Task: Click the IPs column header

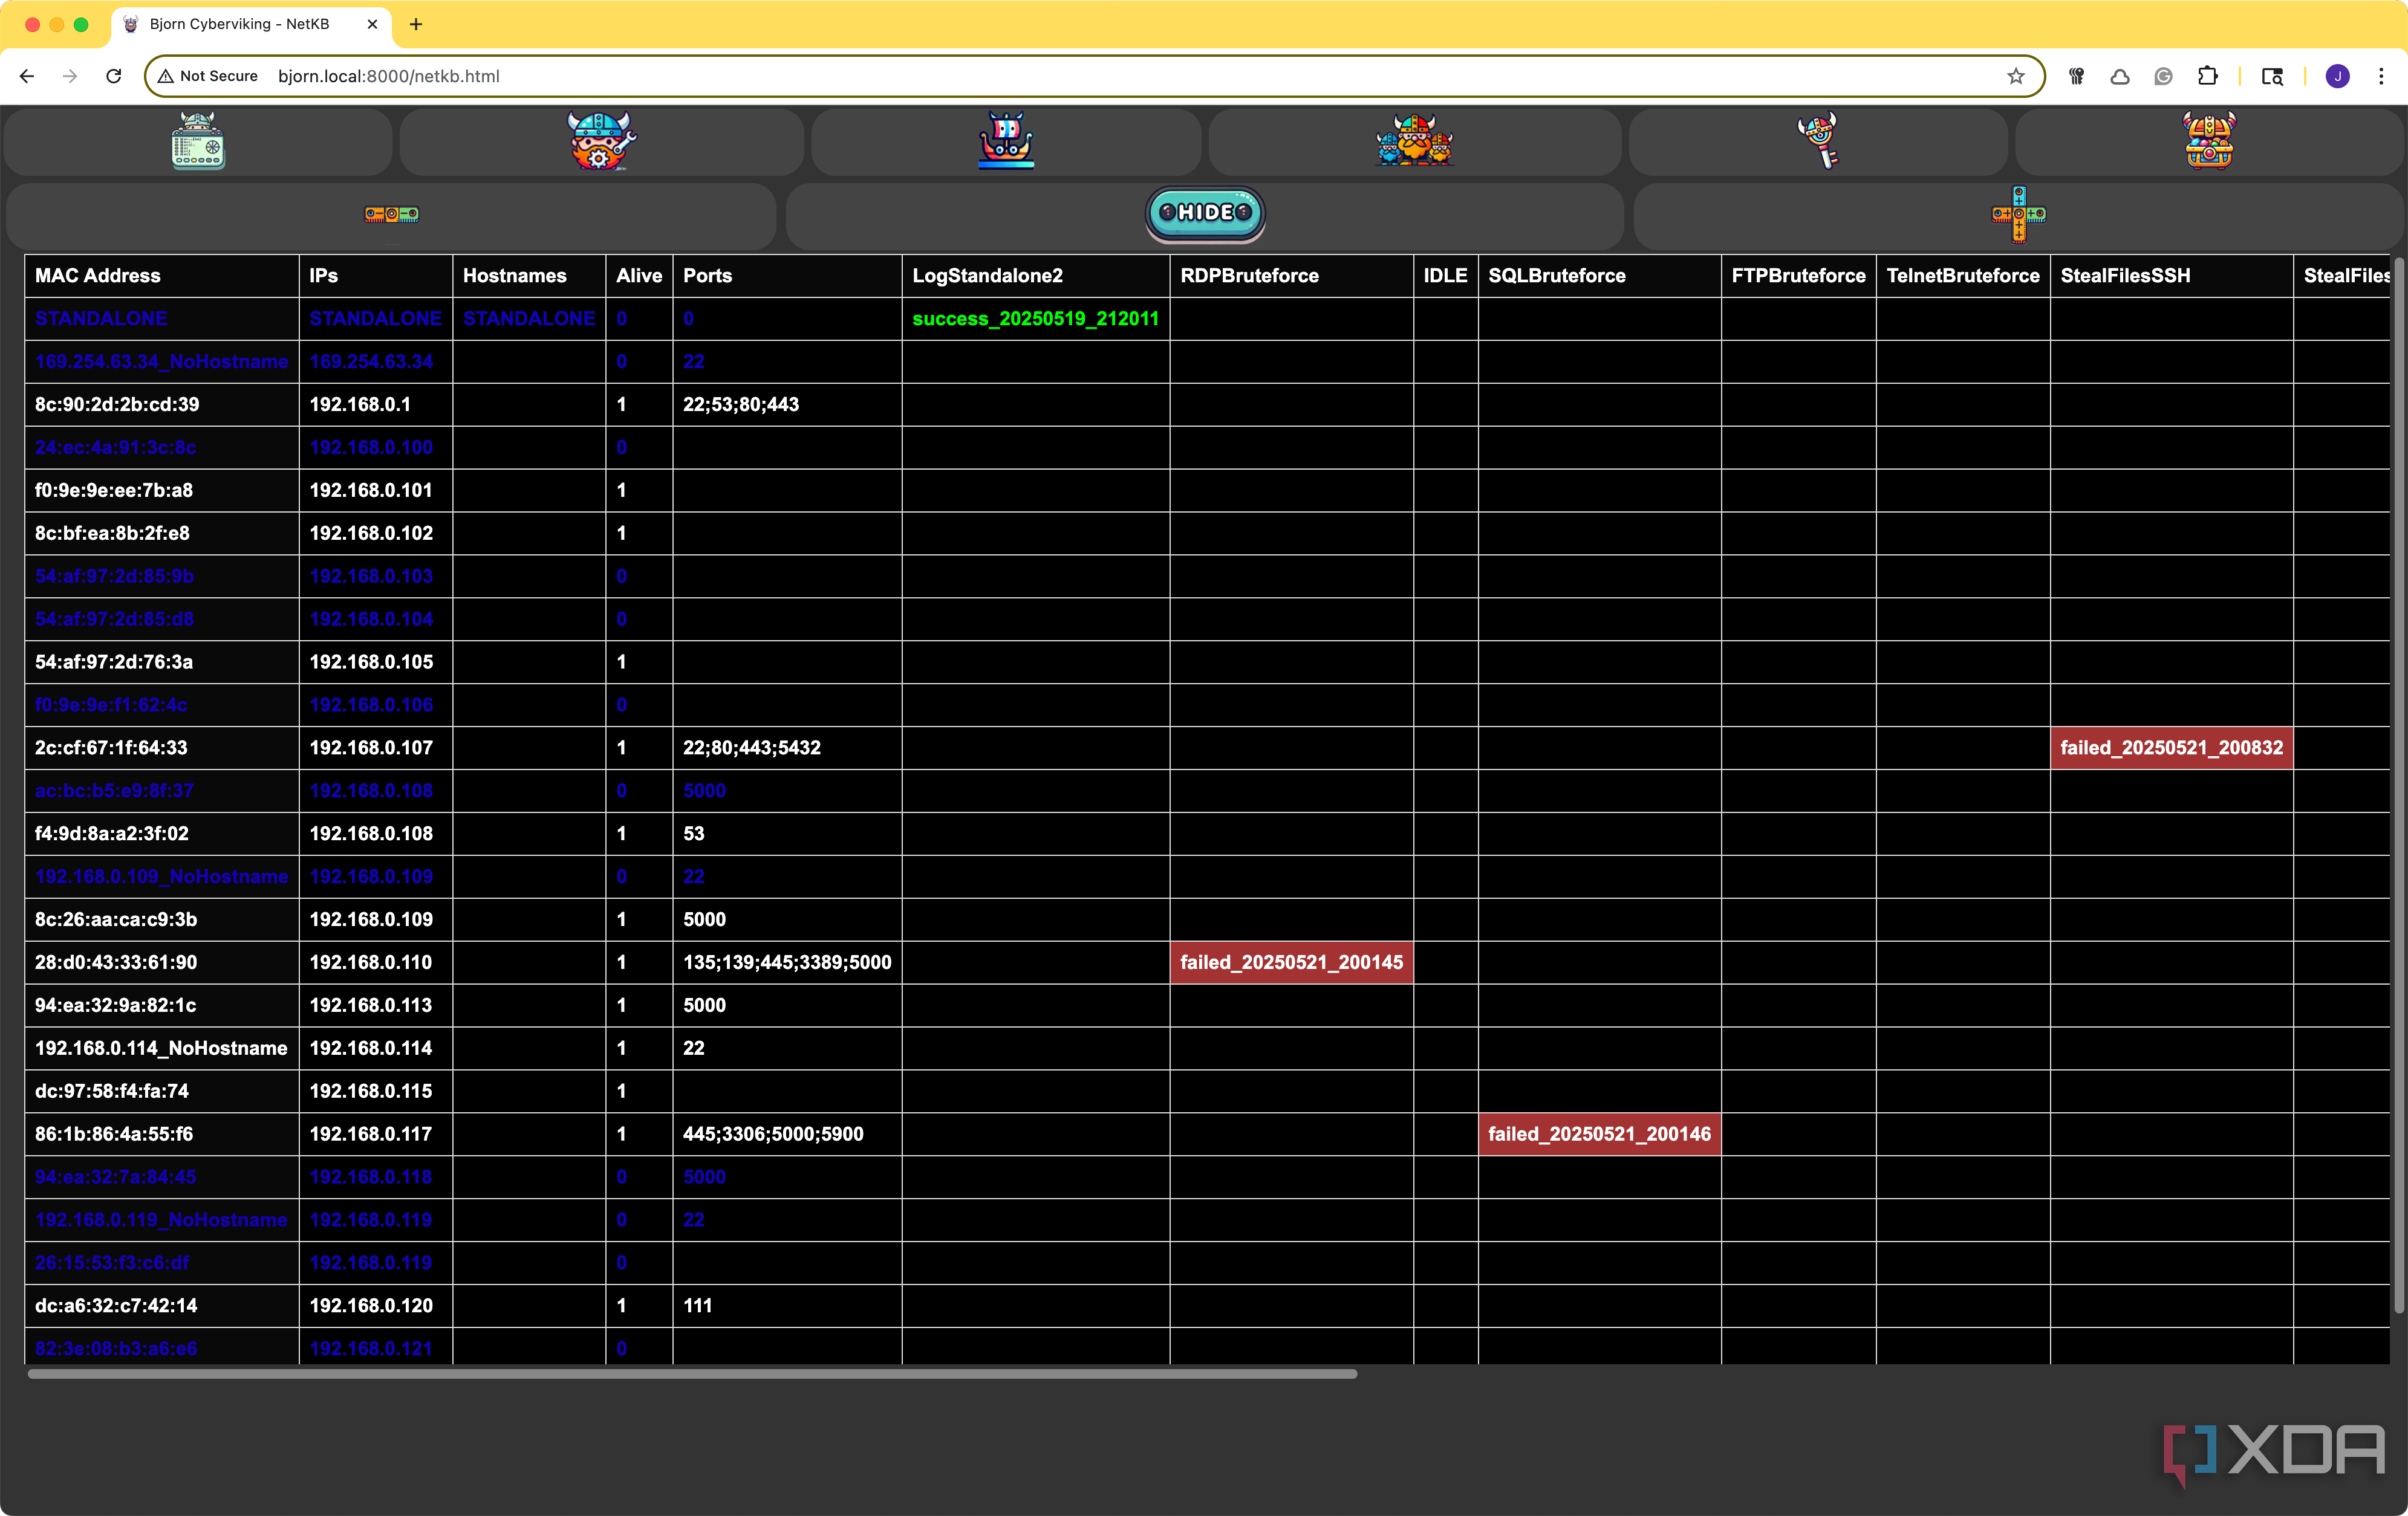Action: coord(376,276)
